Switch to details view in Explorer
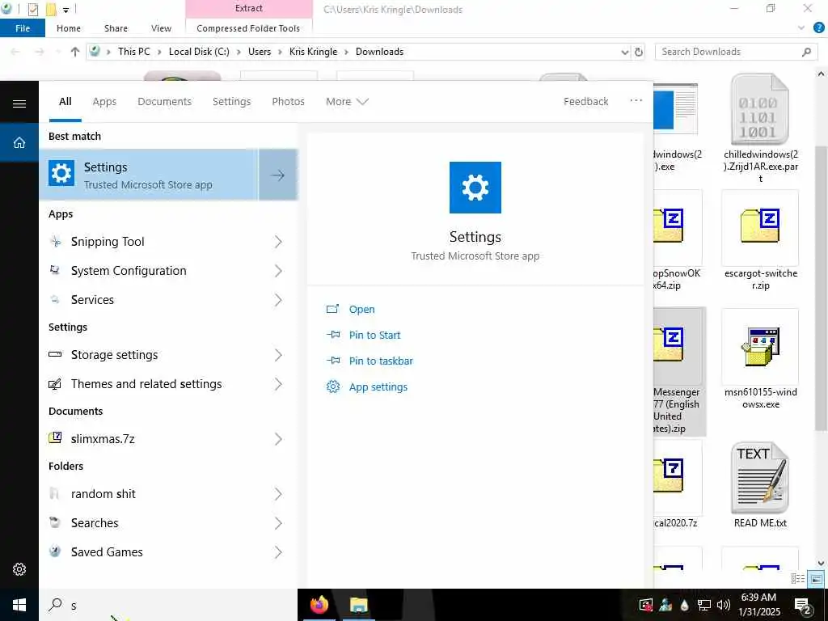The height and width of the screenshot is (621, 828). (x=798, y=579)
